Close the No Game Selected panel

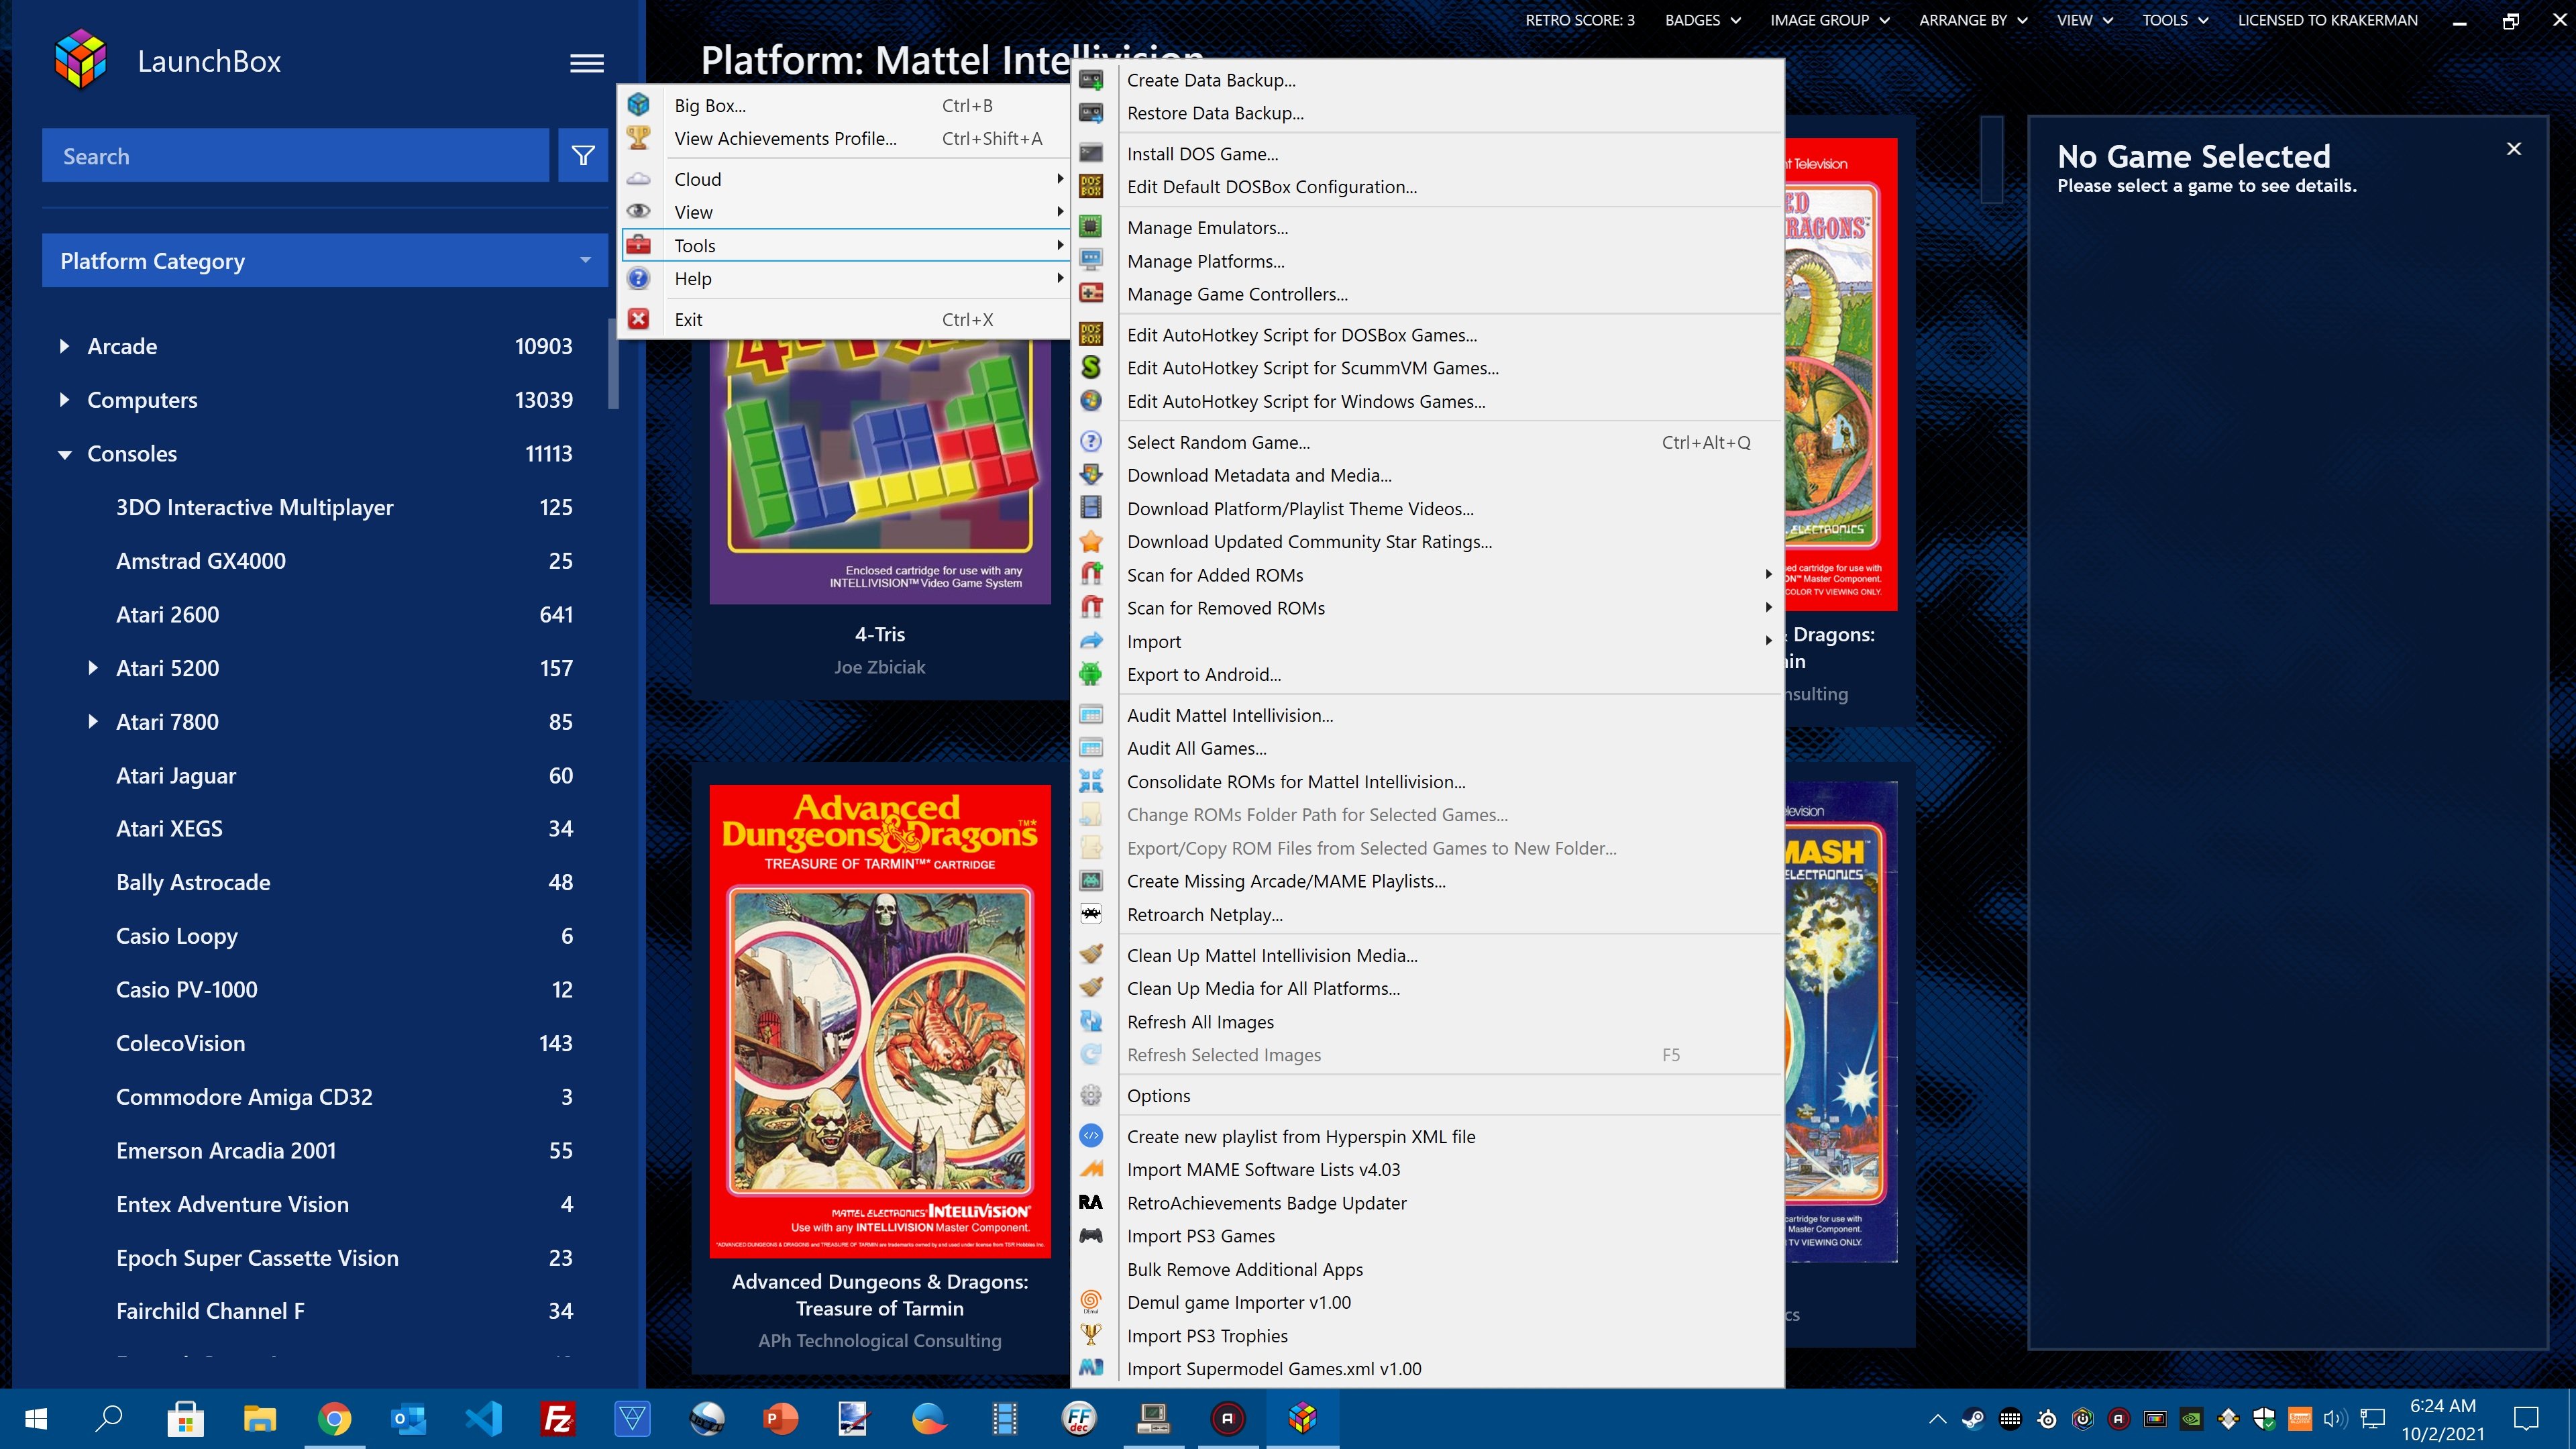pos(2514,149)
